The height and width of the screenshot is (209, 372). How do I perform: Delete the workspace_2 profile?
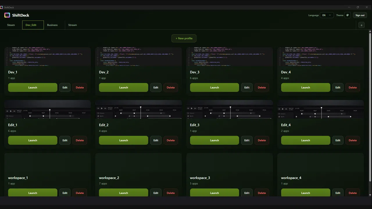tap(171, 192)
